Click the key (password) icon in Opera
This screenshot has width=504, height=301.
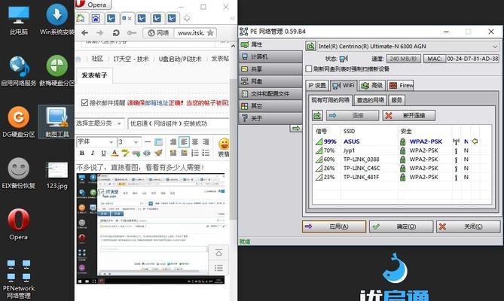(132, 32)
